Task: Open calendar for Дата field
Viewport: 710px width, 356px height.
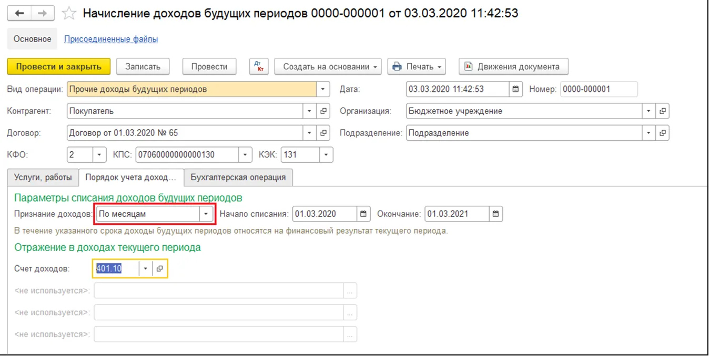Action: tap(515, 89)
